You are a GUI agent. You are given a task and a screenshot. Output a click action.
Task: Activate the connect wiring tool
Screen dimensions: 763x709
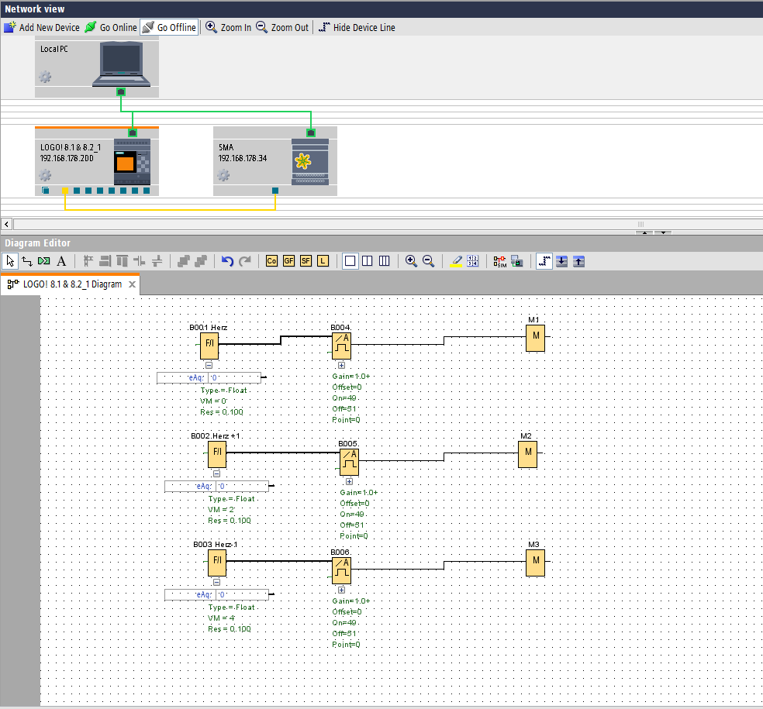point(27,261)
